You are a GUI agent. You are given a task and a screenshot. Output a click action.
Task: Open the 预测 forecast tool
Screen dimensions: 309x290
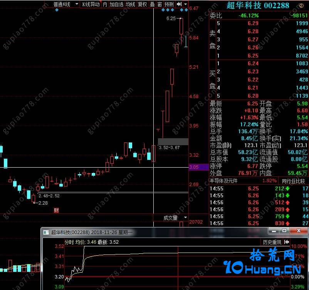pyautogui.click(x=169, y=4)
